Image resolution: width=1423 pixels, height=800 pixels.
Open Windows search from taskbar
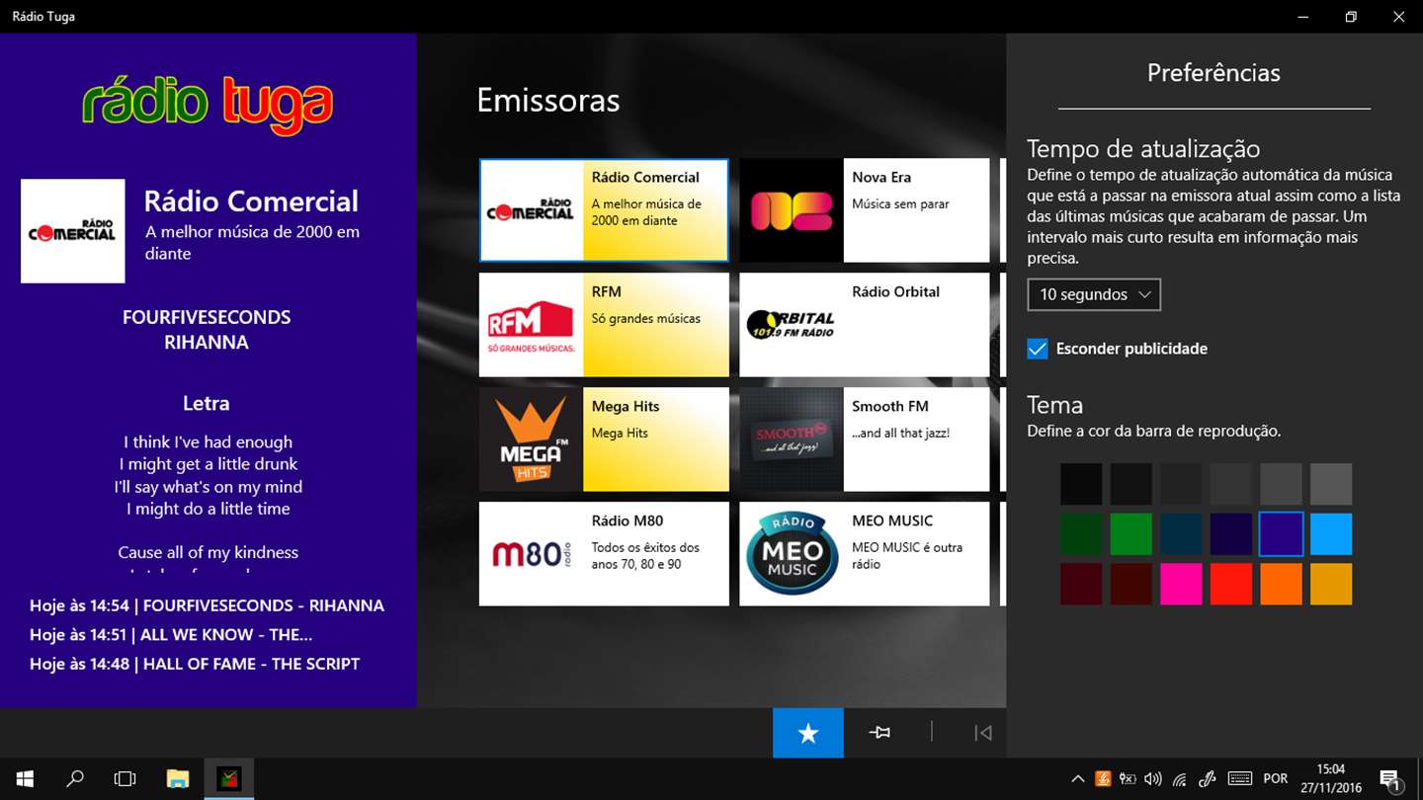click(x=75, y=779)
